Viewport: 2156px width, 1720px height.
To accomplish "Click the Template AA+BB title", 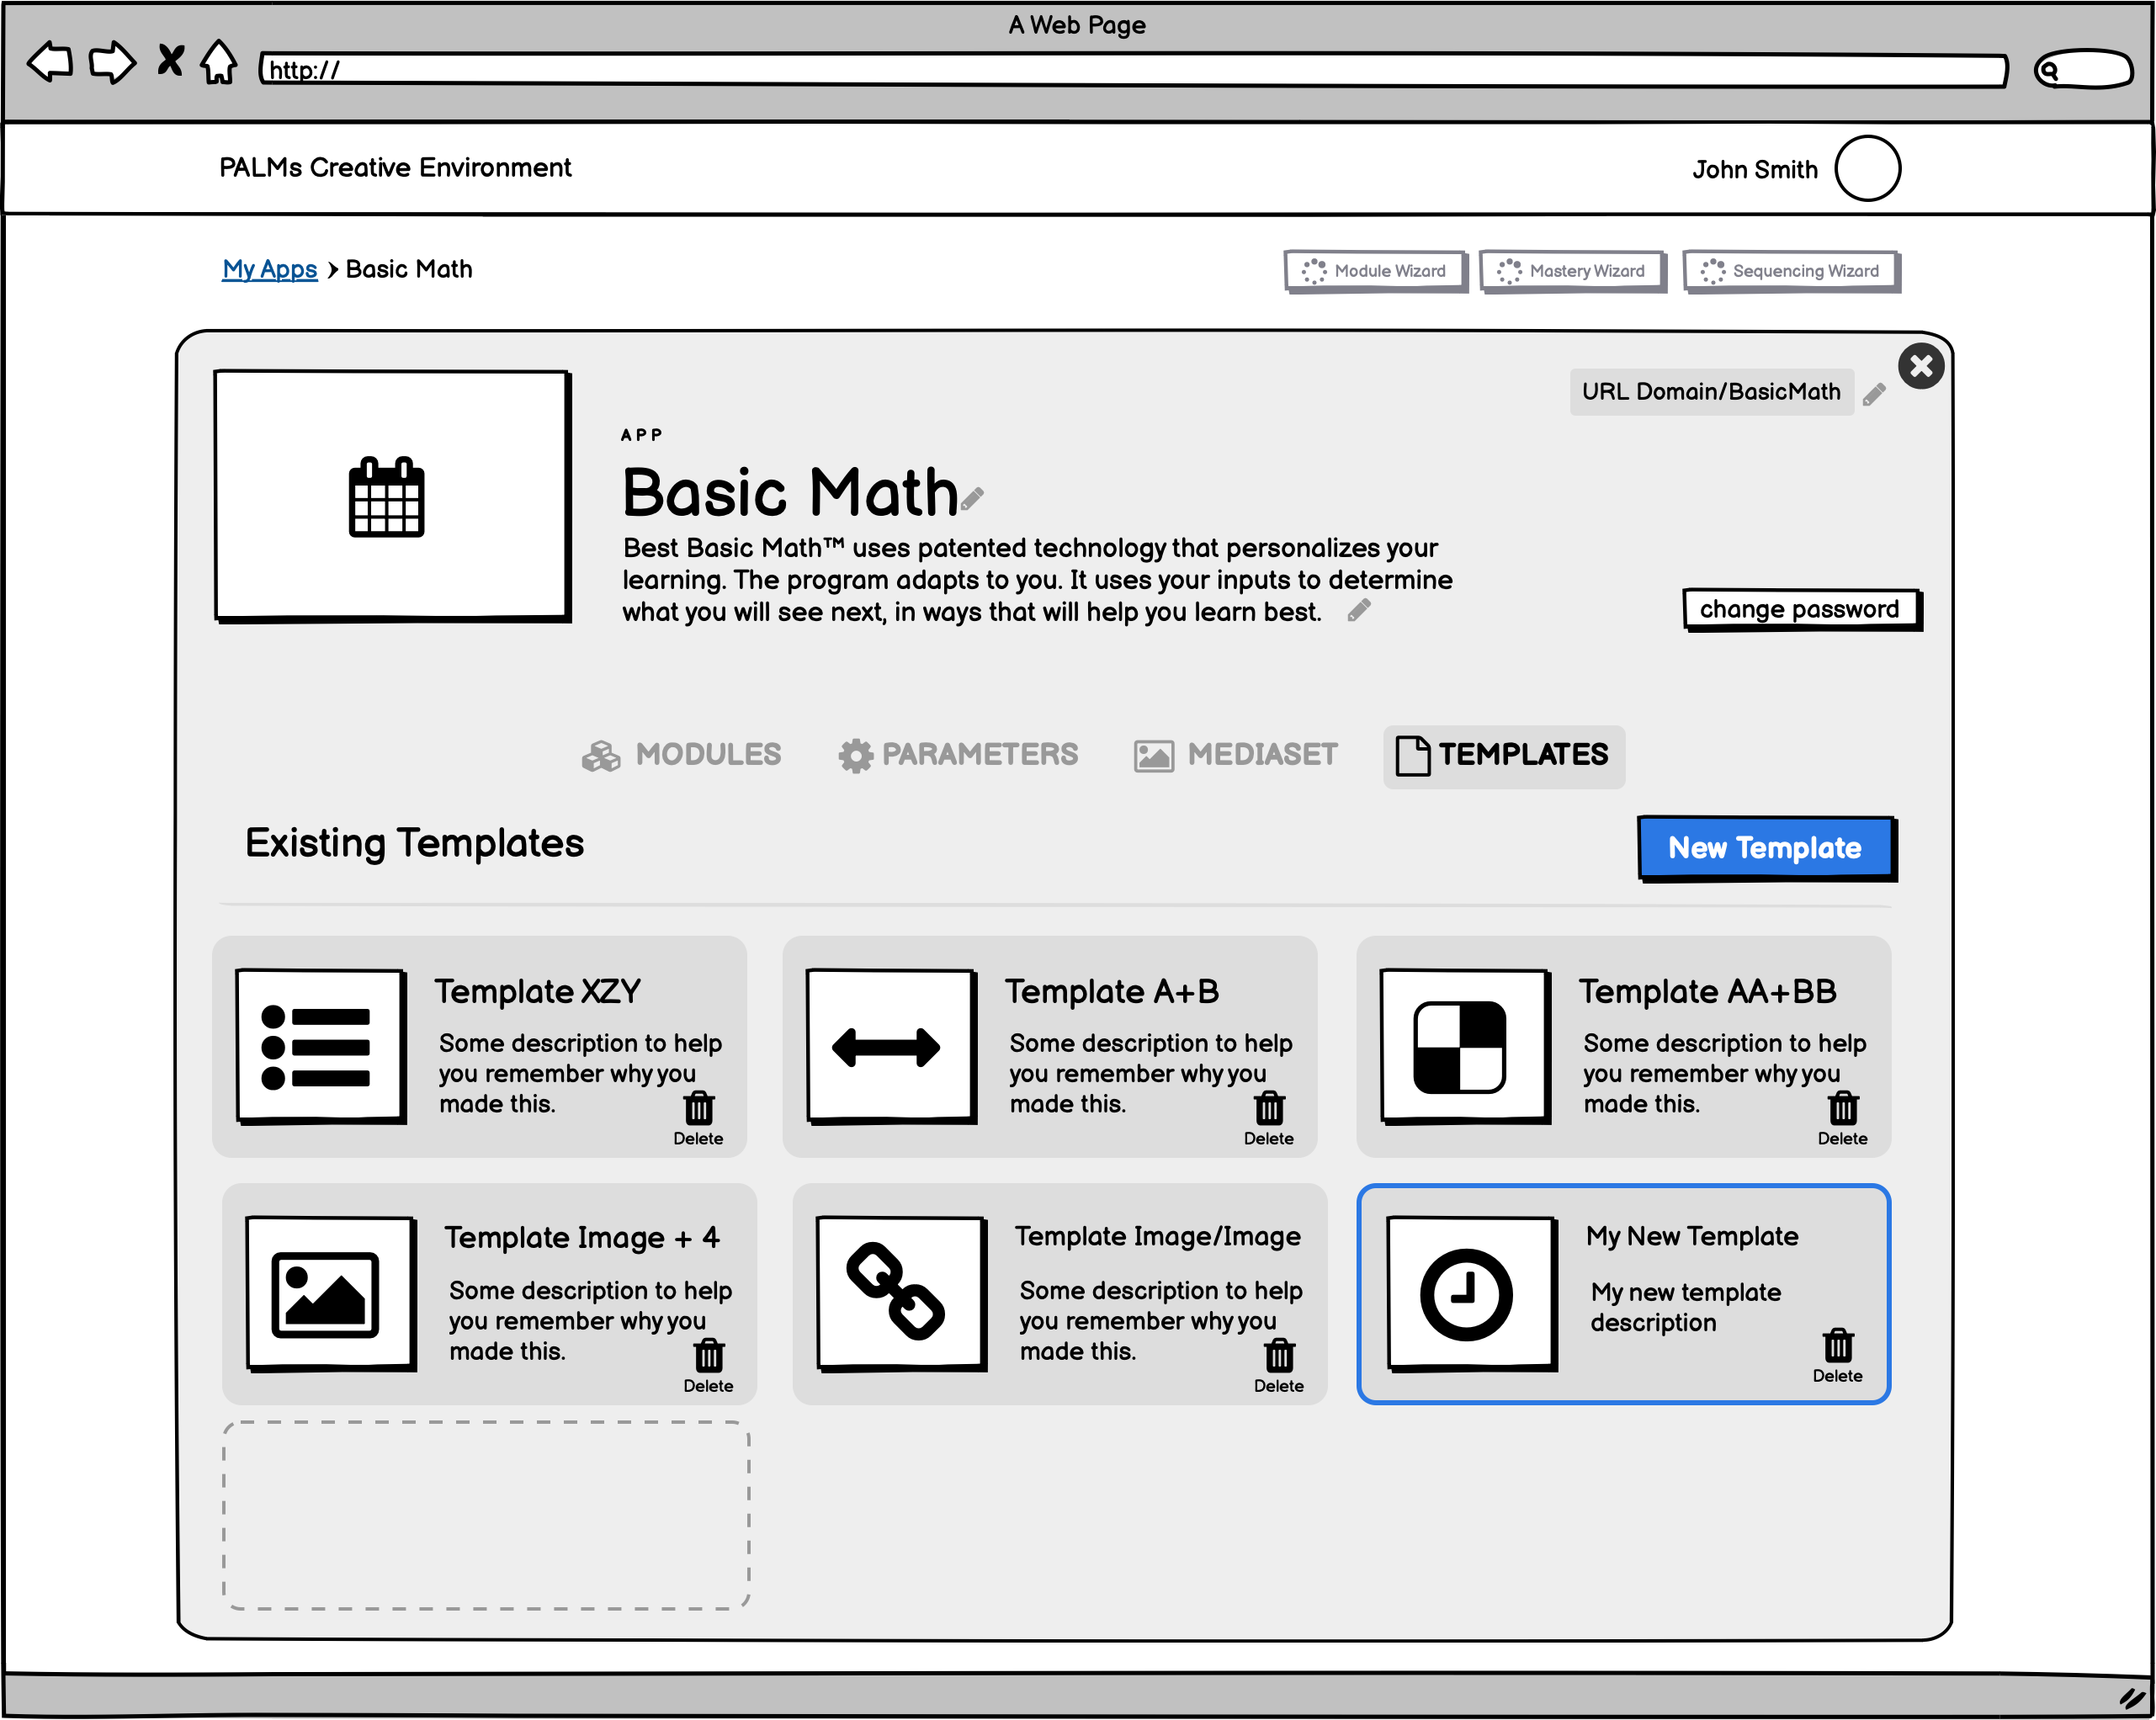I will 1707,991.
